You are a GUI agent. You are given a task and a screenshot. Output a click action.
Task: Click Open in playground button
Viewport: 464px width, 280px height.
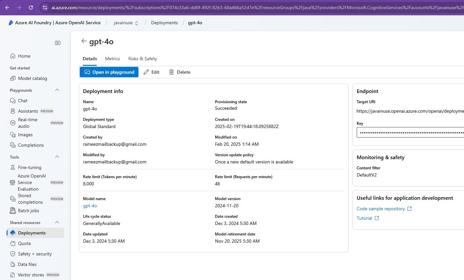(x=109, y=72)
